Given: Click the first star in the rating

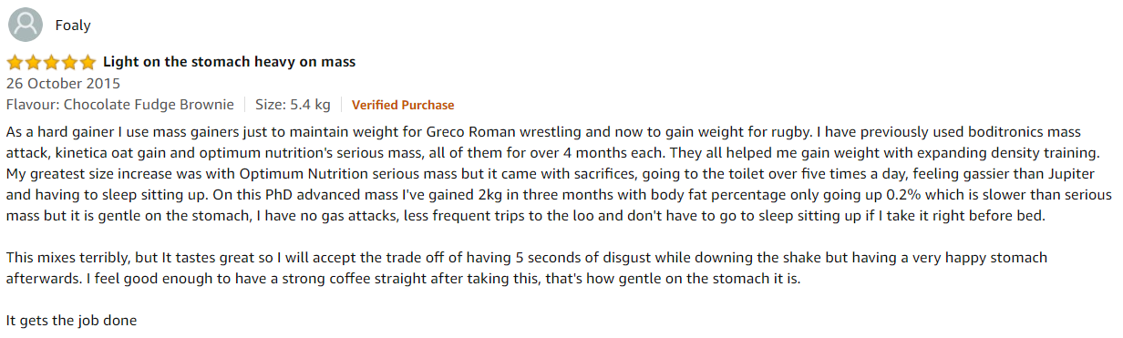Looking at the screenshot, I should [x=15, y=63].
